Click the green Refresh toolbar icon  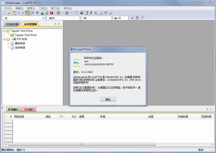[47, 13]
